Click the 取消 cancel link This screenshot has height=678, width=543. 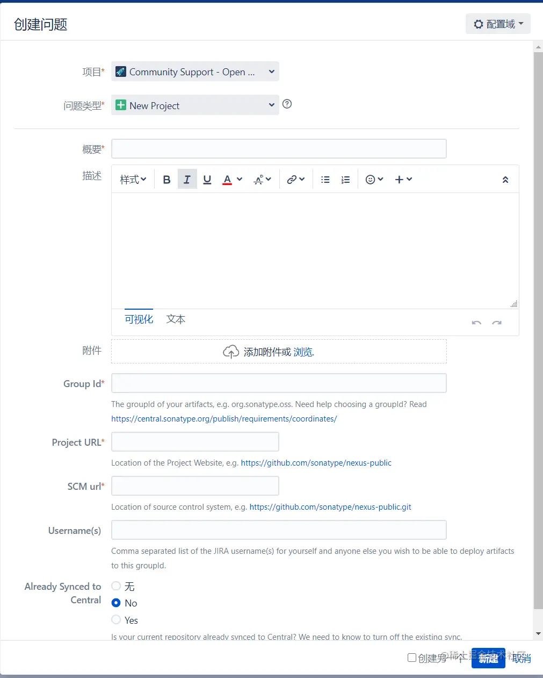522,658
